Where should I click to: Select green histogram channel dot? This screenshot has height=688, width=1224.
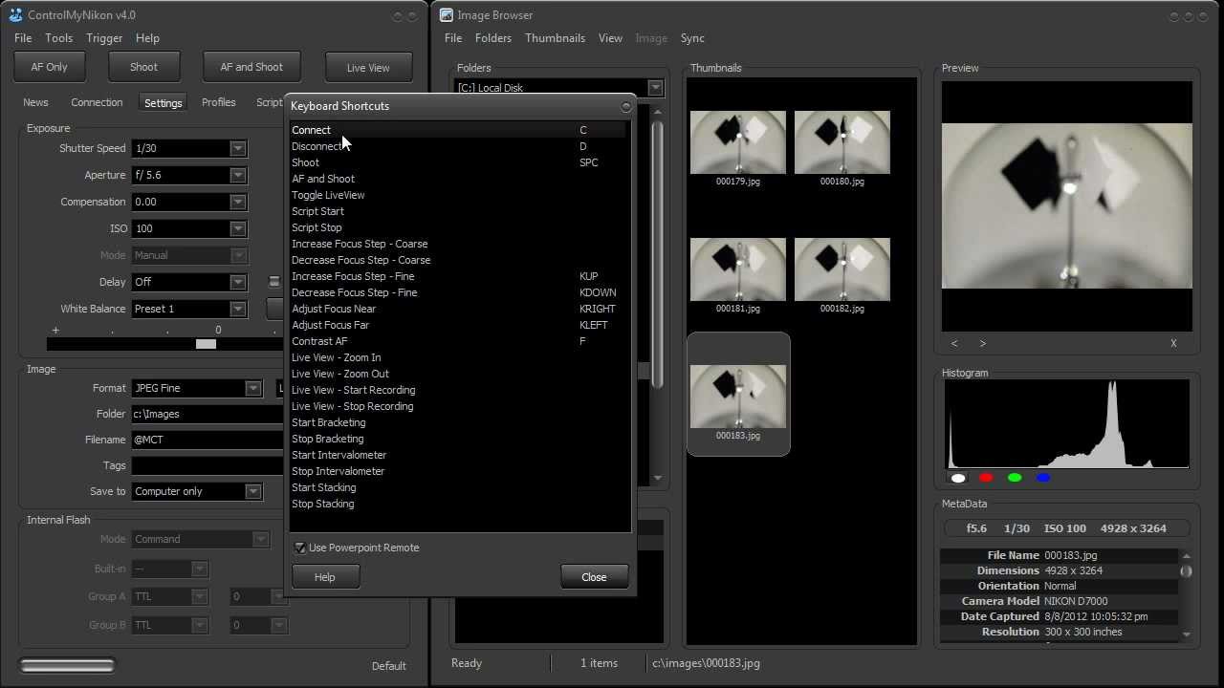tap(1015, 478)
